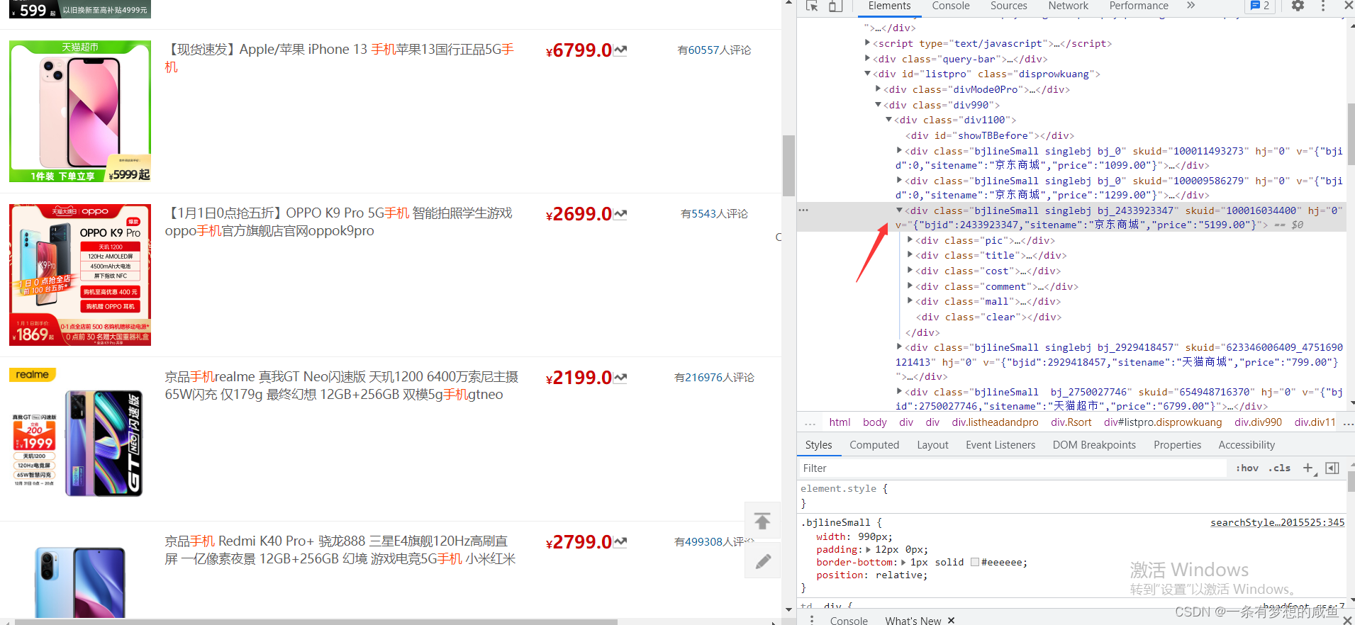Image resolution: width=1355 pixels, height=625 pixels.
Task: Click the back-to-top arrow icon
Action: pyautogui.click(x=762, y=521)
